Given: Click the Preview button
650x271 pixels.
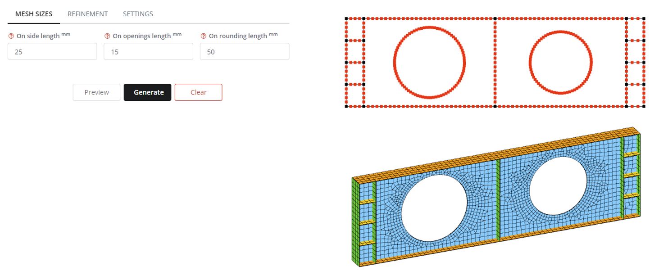Looking at the screenshot, I should pos(96,92).
